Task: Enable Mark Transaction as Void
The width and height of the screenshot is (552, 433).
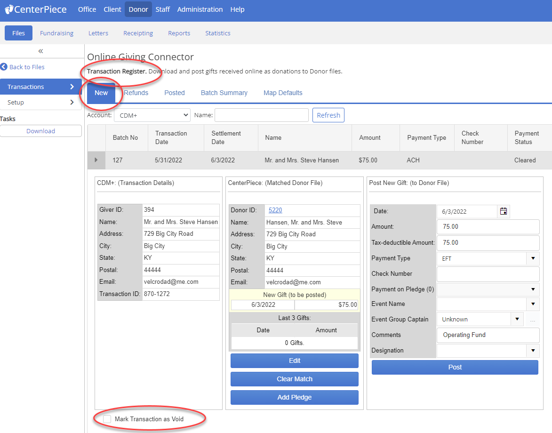Action: click(107, 419)
